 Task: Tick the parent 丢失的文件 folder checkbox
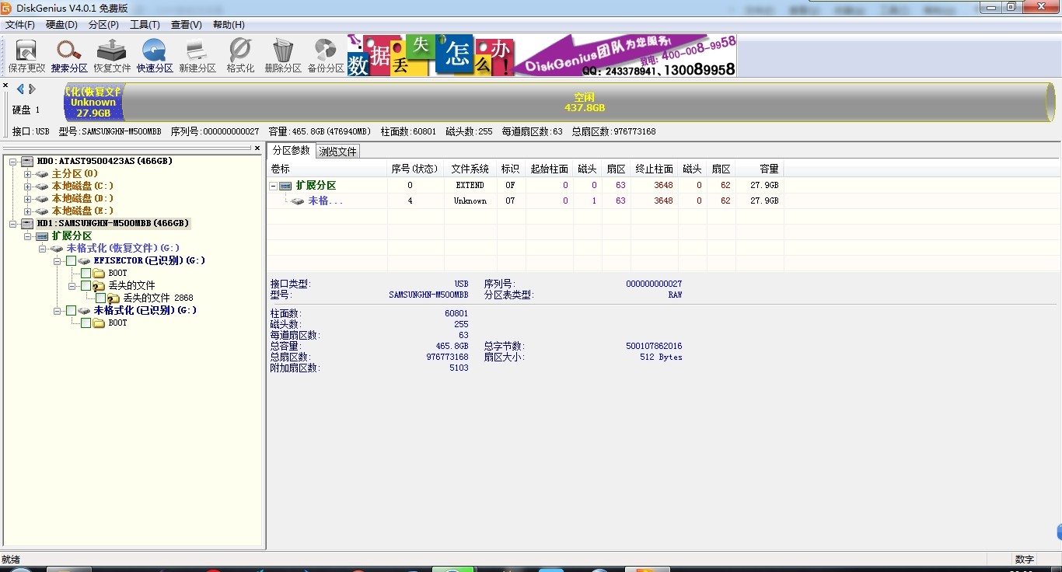[x=86, y=286]
